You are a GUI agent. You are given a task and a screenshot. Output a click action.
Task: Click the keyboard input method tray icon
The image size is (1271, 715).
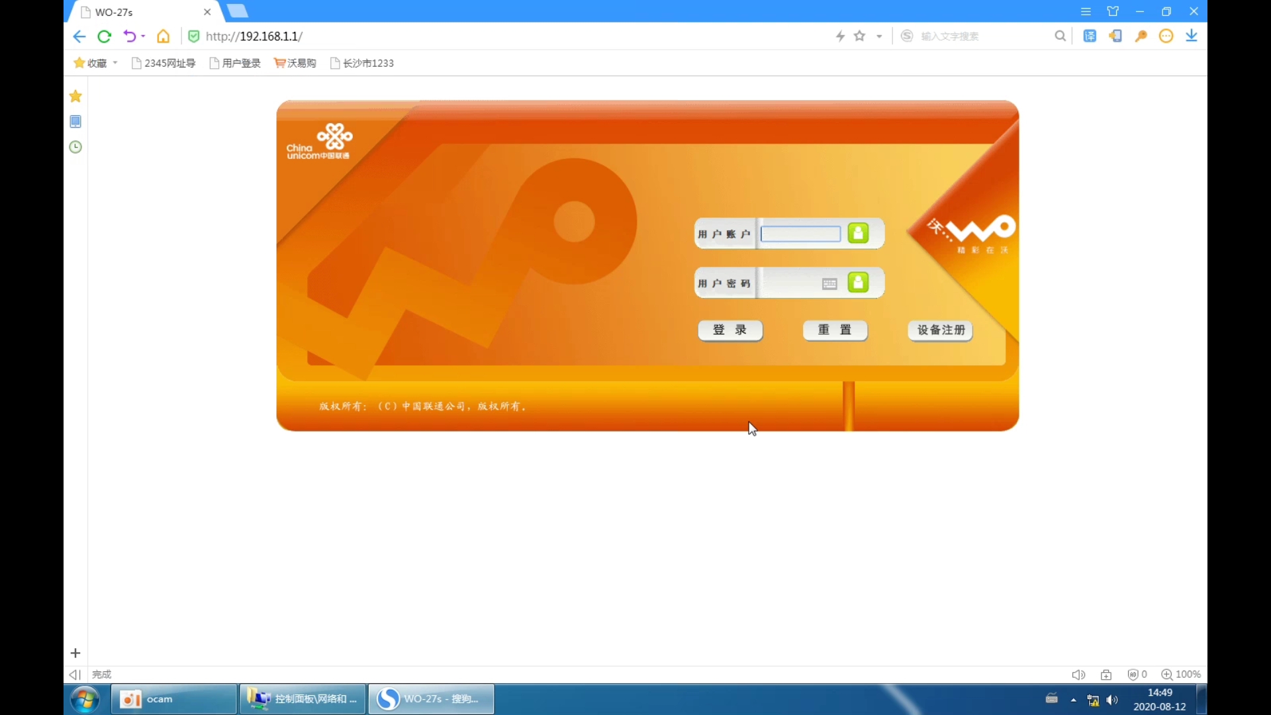coord(1051,698)
